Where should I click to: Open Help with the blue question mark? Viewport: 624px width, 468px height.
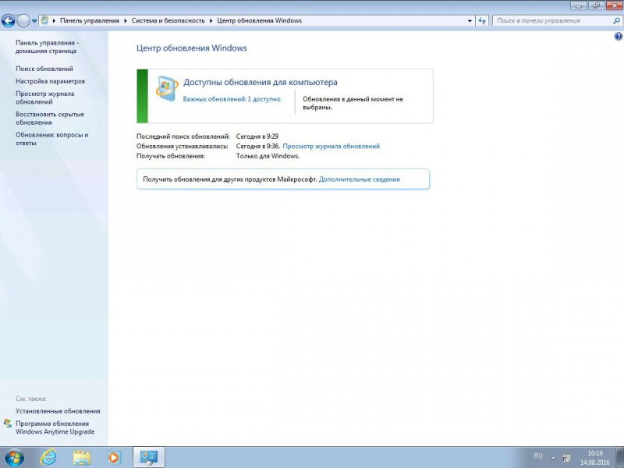(618, 37)
